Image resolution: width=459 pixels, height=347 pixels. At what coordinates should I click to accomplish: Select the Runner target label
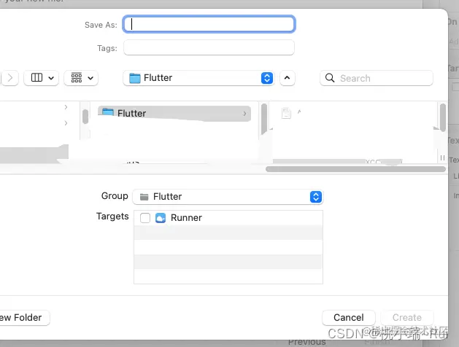[186, 218]
